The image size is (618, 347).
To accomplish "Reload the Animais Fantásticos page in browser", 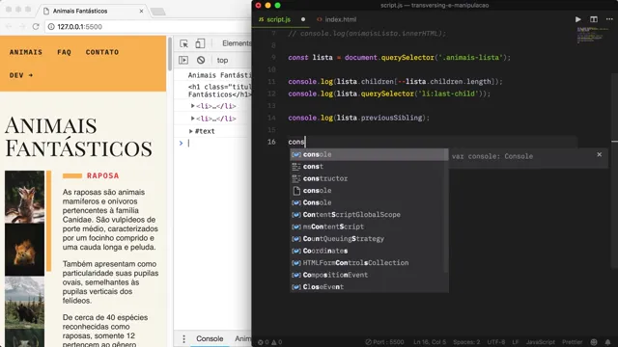I will [36, 26].
